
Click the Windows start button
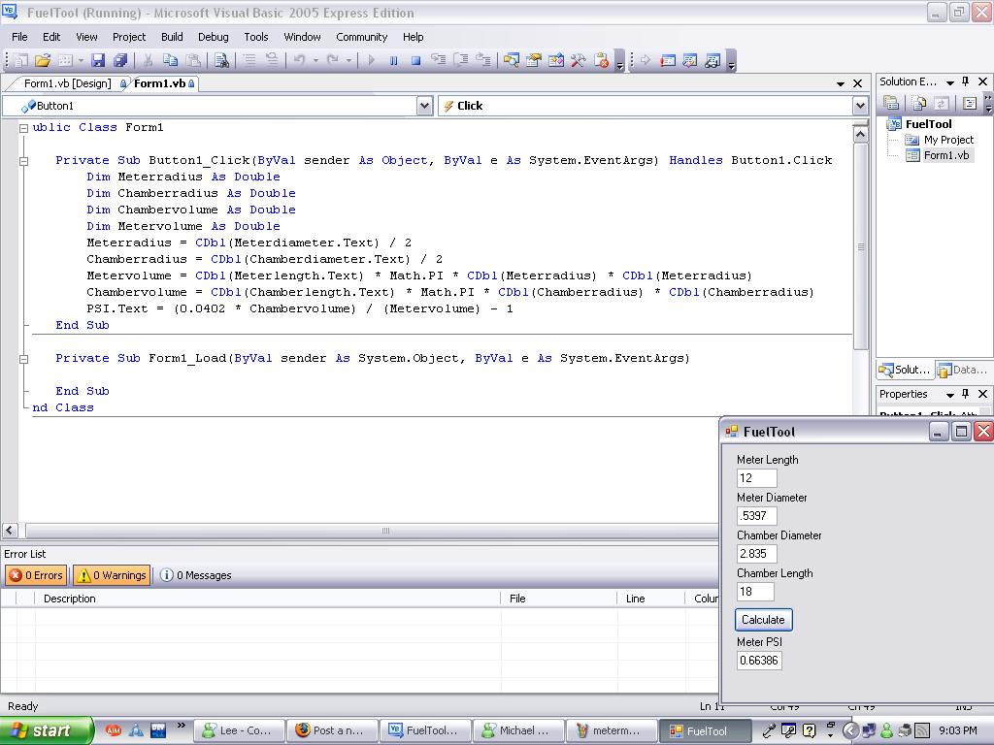tap(46, 730)
